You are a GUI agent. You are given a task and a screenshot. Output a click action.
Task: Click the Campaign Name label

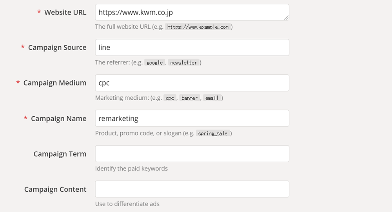[x=59, y=119]
